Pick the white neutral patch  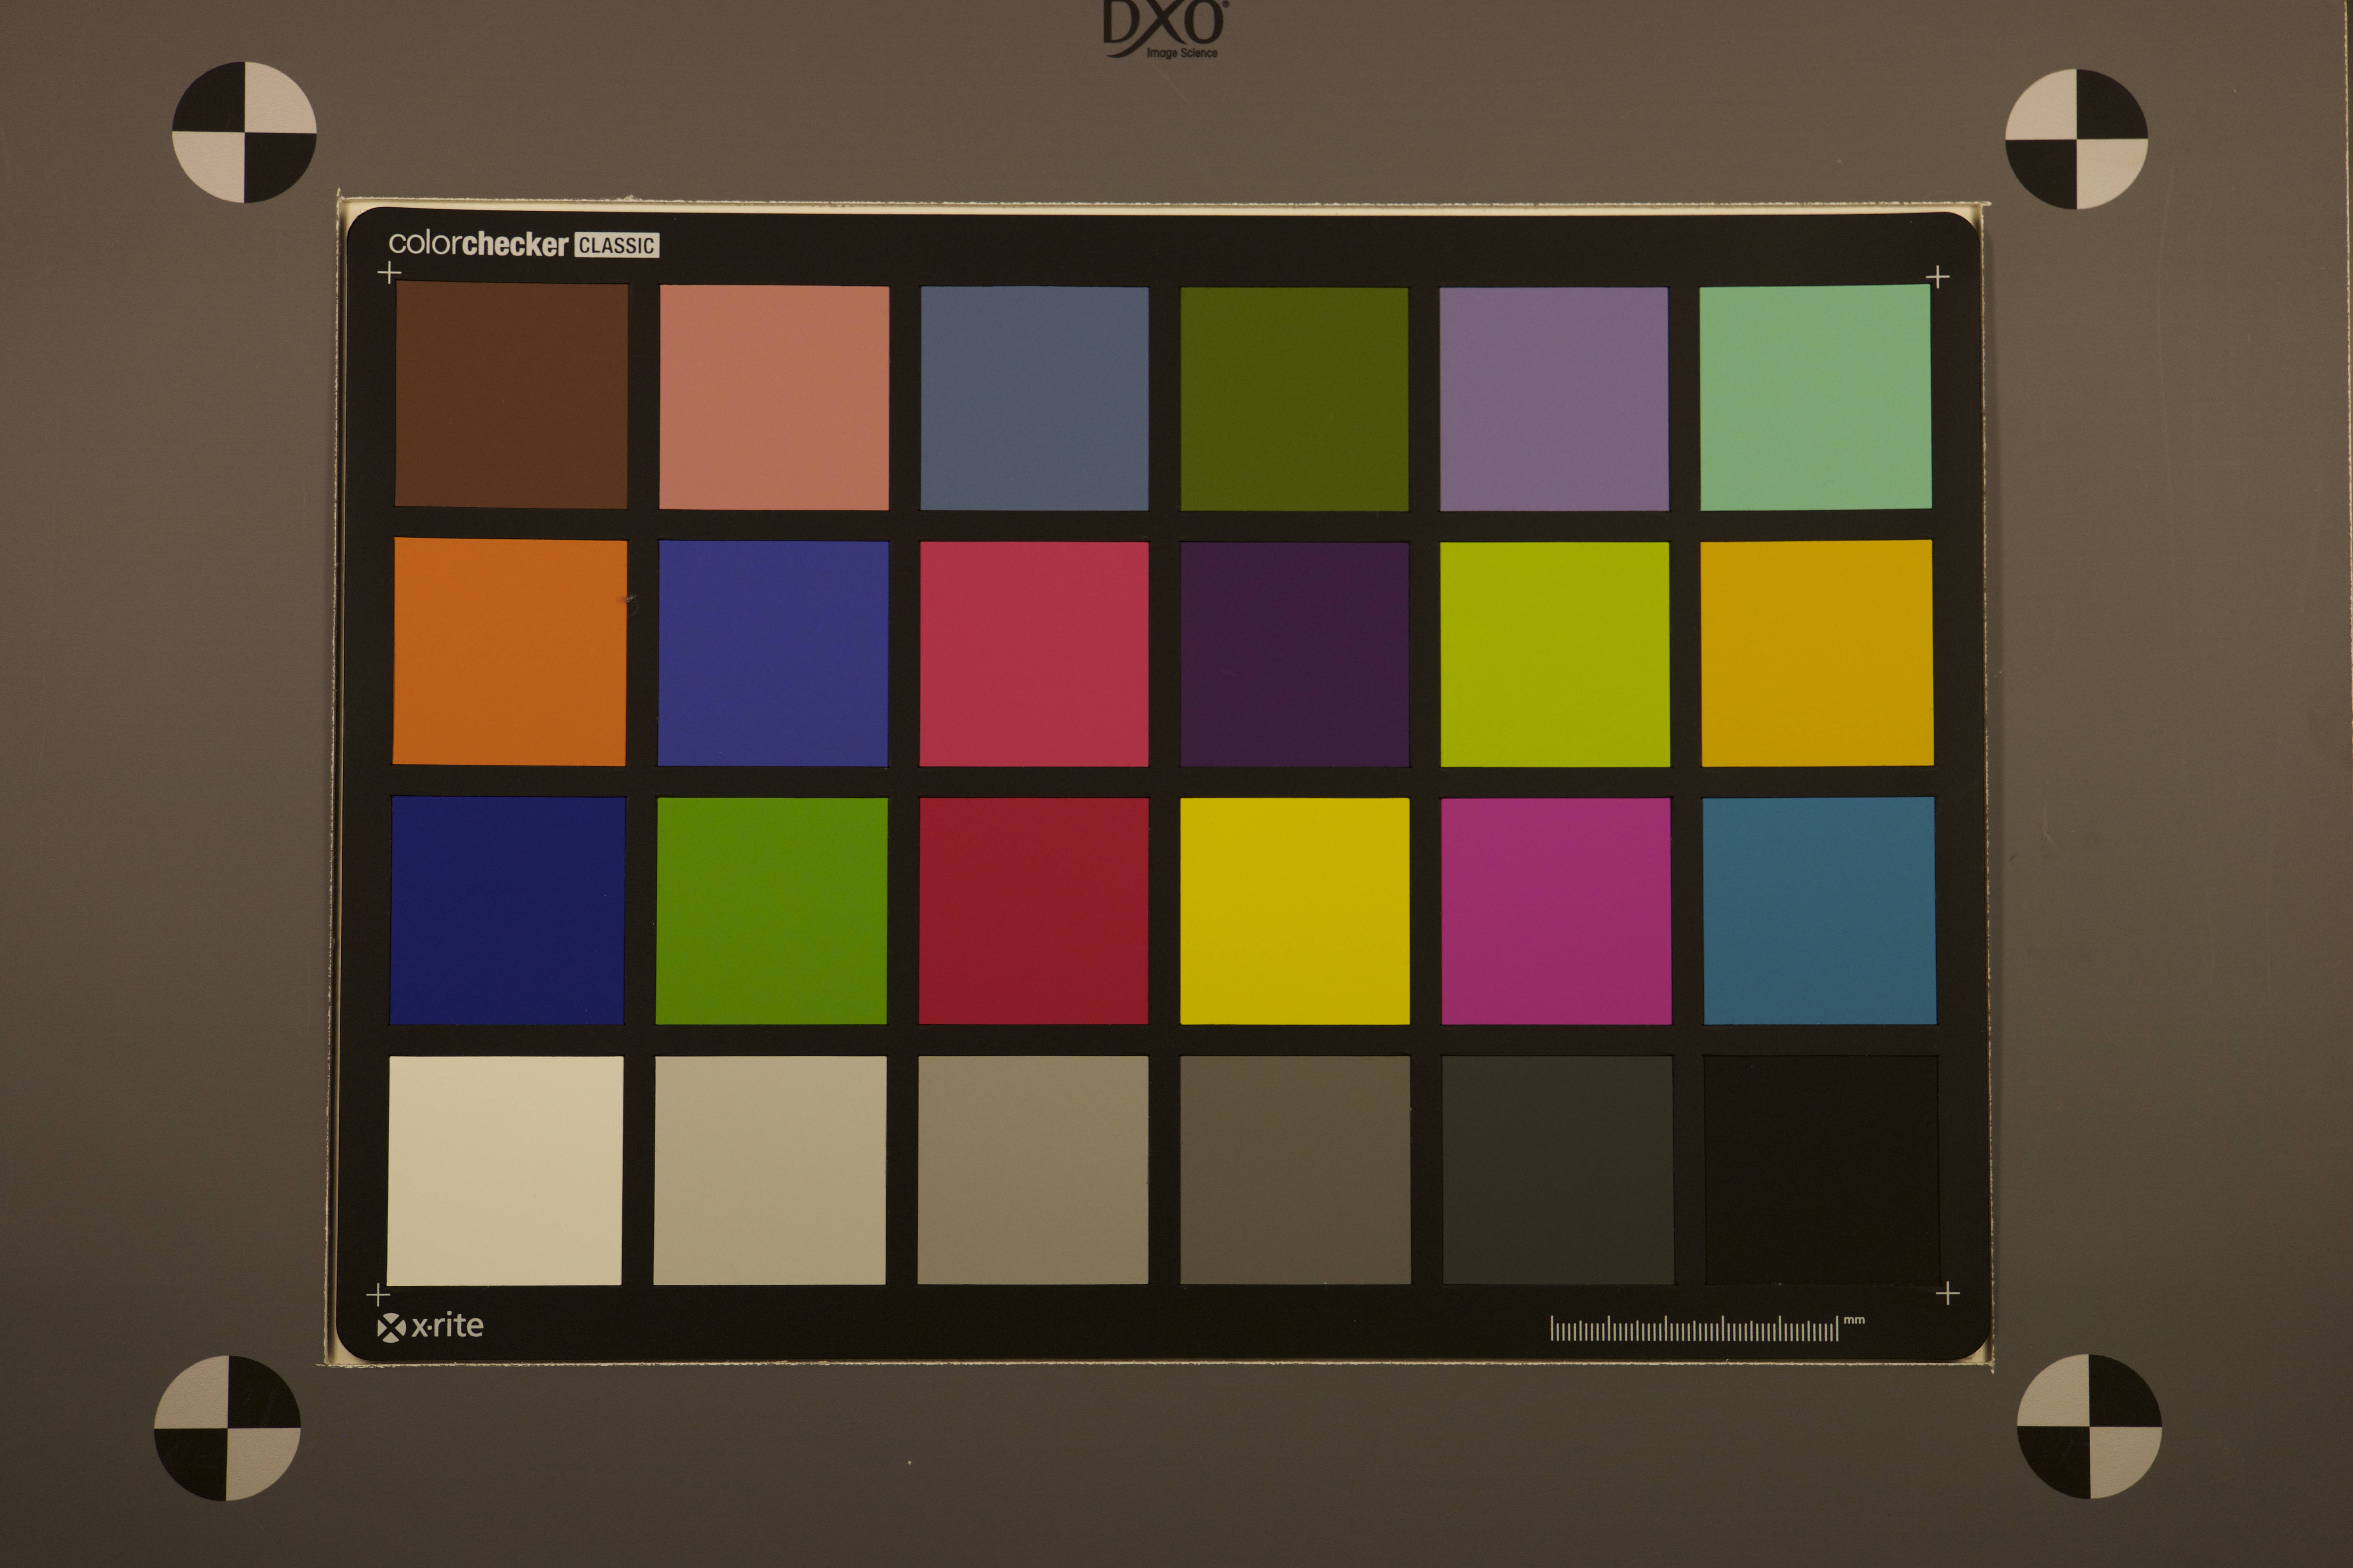tap(505, 1171)
